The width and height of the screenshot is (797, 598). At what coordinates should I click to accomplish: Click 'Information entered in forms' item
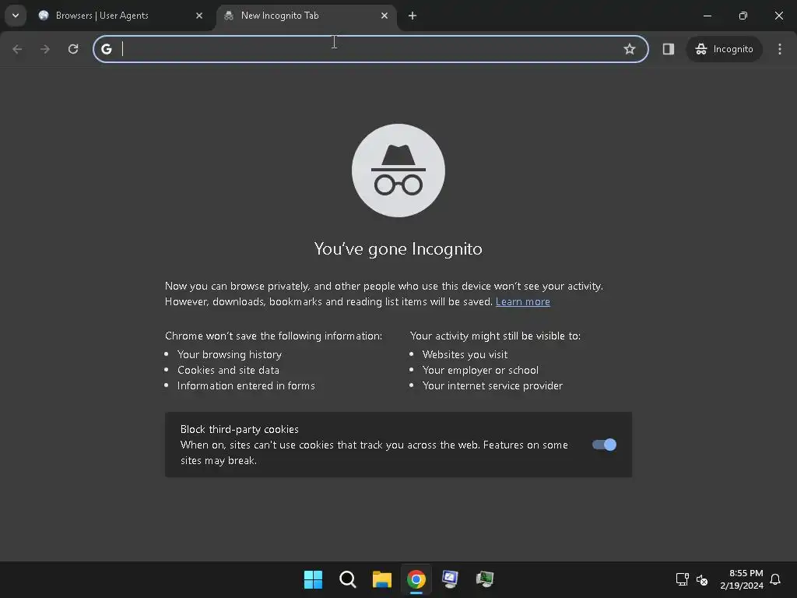click(x=246, y=385)
